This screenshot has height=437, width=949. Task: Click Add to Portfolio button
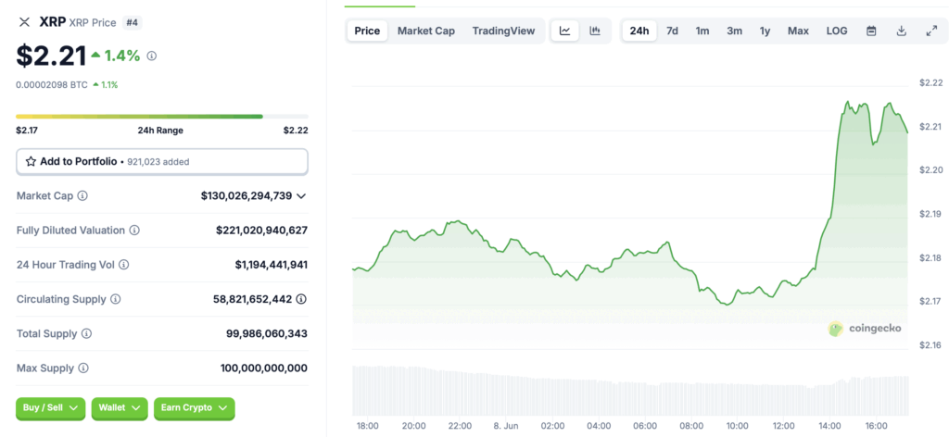tap(162, 162)
